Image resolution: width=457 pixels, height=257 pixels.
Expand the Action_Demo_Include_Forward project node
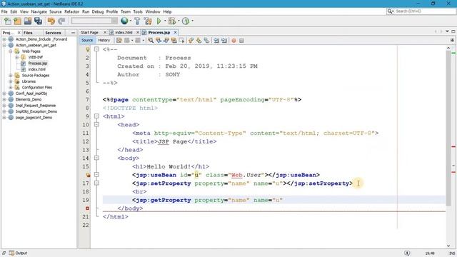pyautogui.click(x=4, y=39)
